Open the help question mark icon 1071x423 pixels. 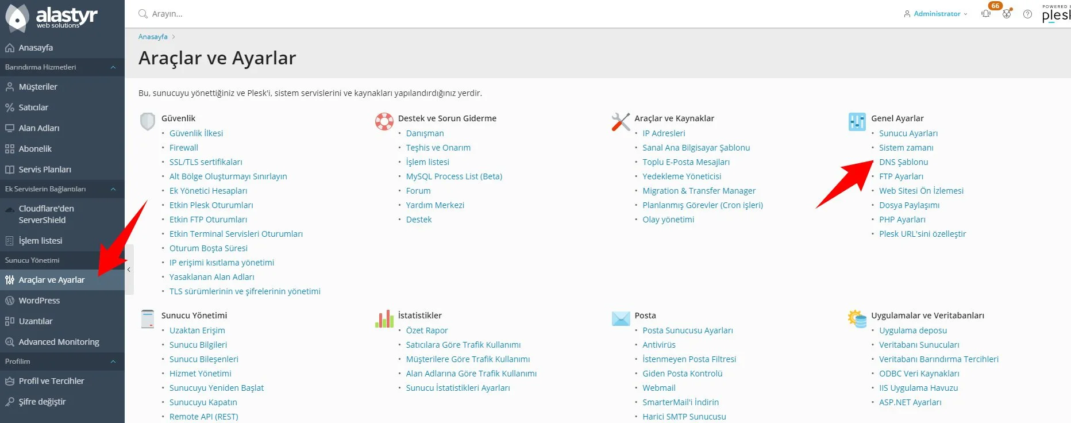pyautogui.click(x=1027, y=14)
